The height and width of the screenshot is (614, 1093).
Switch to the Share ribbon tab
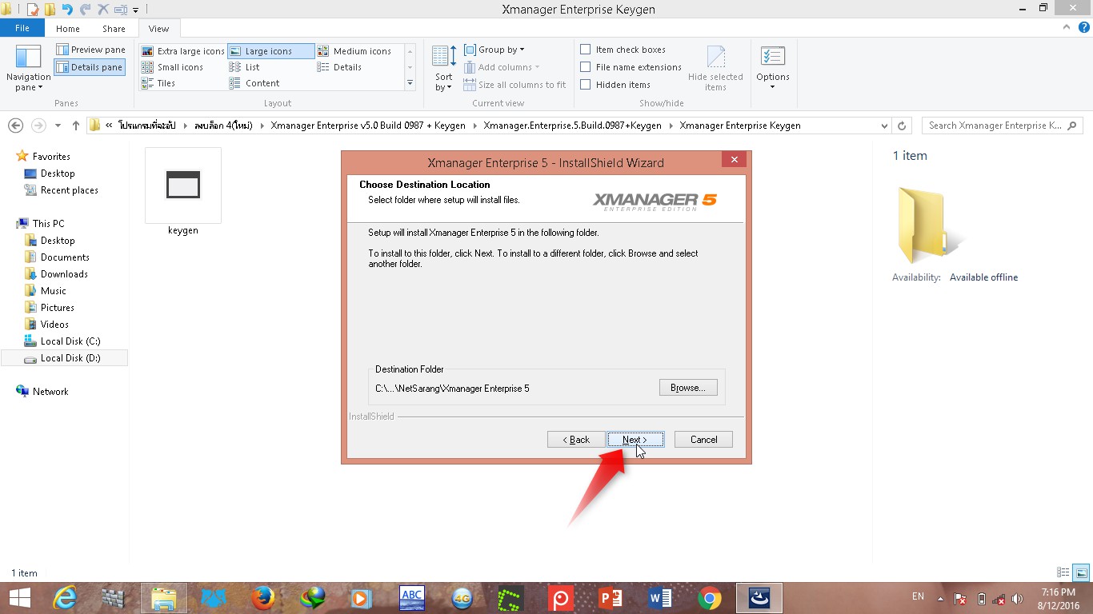tap(114, 29)
